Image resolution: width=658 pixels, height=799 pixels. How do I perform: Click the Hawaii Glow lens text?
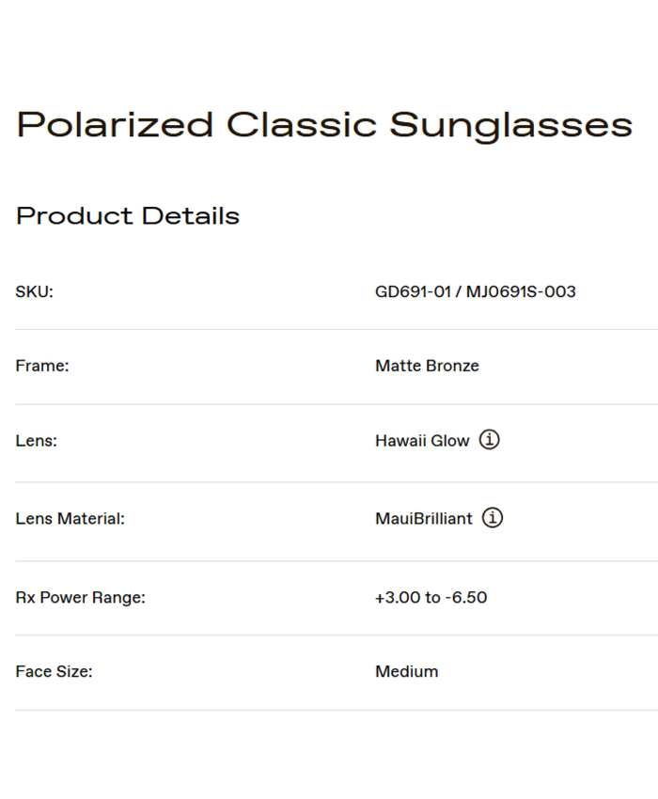422,441
